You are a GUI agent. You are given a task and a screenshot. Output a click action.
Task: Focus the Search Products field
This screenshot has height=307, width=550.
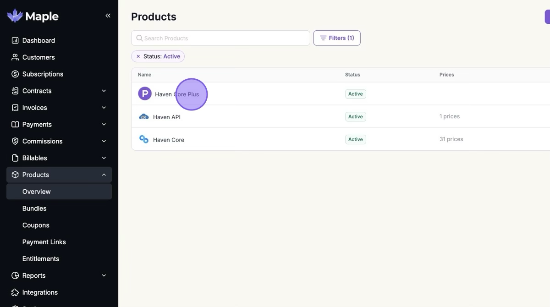point(225,38)
